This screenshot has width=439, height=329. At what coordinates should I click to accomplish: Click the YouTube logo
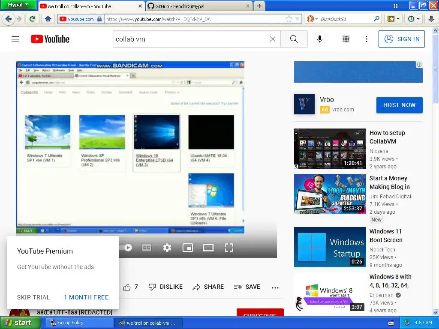point(50,39)
